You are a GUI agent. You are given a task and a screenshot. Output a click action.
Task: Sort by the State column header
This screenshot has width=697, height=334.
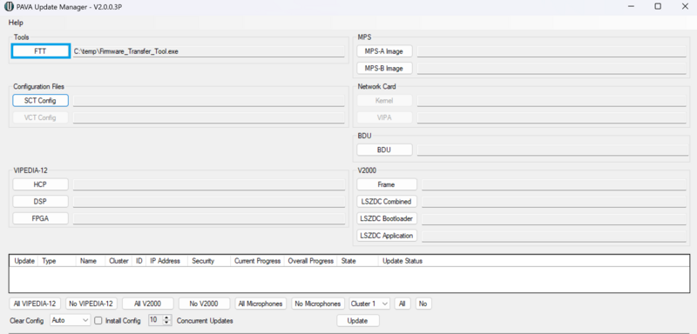pyautogui.click(x=357, y=261)
